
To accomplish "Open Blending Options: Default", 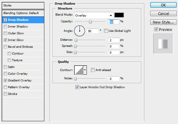I will (23, 13).
